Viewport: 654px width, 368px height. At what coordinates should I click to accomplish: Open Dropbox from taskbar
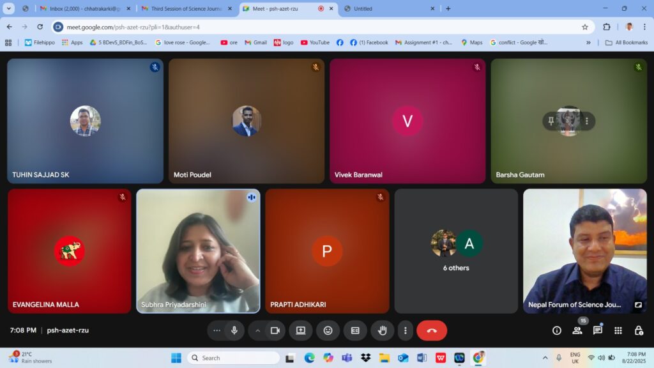366,358
